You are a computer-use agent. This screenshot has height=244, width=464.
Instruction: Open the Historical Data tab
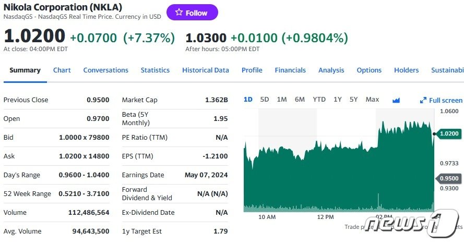click(205, 70)
